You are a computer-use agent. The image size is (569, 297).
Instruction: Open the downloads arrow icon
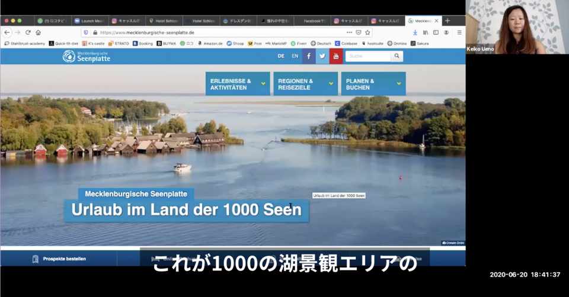(415, 32)
